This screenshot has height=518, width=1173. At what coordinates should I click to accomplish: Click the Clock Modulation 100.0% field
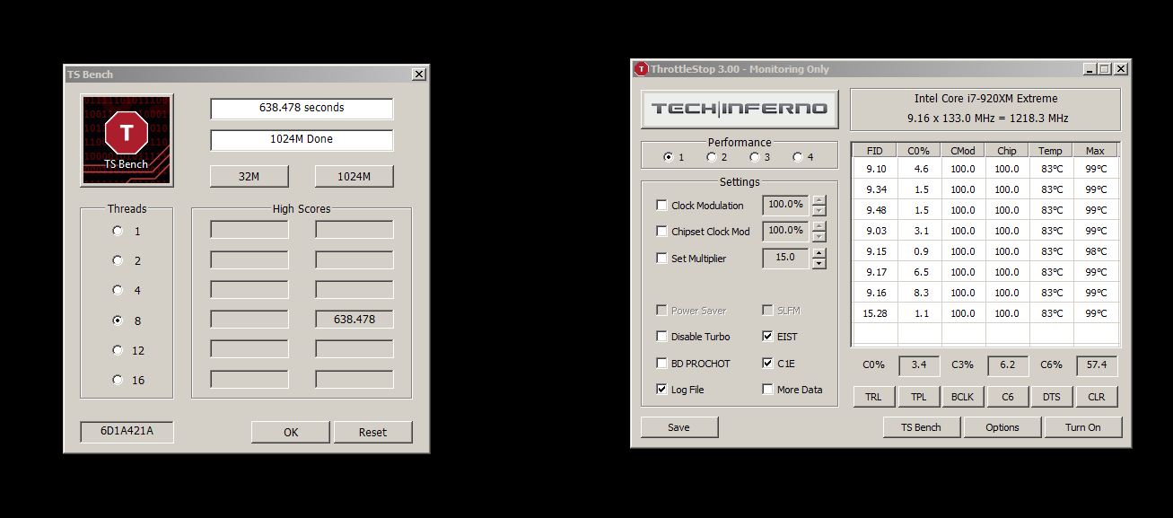785,206
